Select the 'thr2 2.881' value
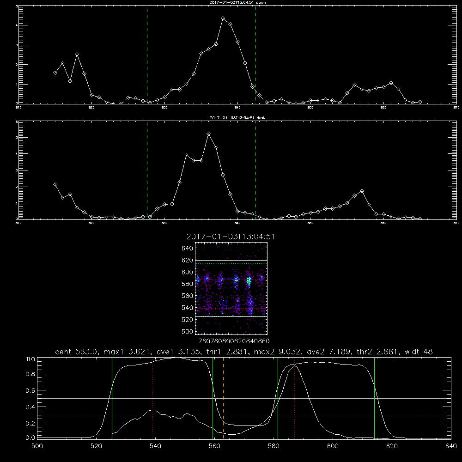This screenshot has height=462, width=462. pos(377,352)
